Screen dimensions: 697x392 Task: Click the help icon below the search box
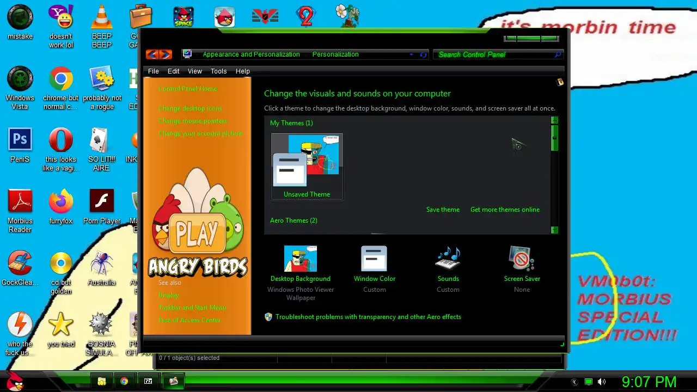[x=559, y=82]
